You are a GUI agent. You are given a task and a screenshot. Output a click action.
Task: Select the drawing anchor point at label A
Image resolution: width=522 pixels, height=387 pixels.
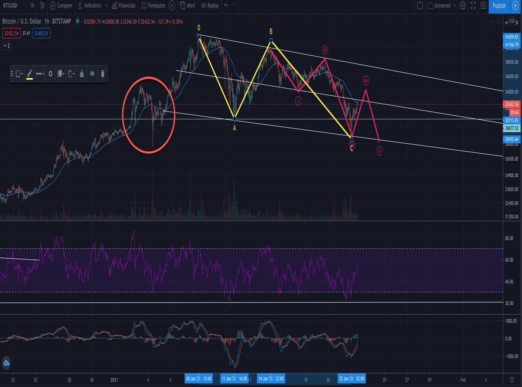coord(234,118)
